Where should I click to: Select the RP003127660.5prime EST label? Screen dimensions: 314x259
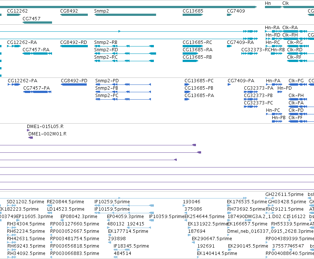(x=75, y=224)
